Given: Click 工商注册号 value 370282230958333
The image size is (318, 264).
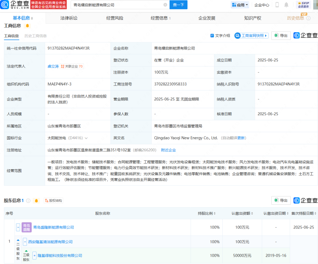Looking at the screenshot, I should [x=170, y=84].
